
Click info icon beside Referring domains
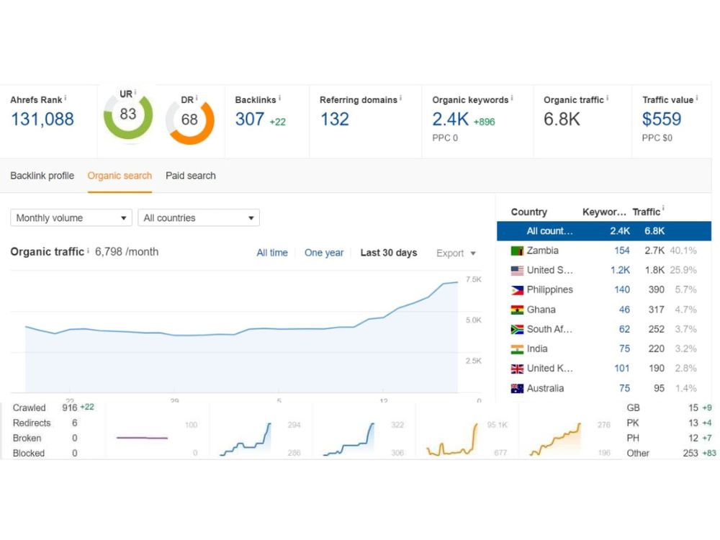(400, 98)
